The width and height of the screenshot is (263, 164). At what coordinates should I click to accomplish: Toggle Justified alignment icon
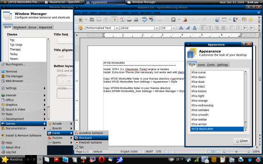tap(224, 28)
